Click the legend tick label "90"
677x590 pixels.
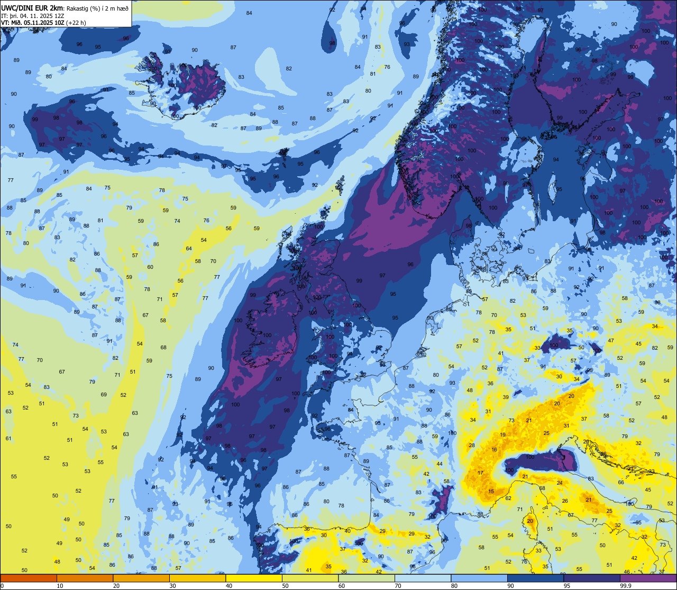tap(510, 586)
